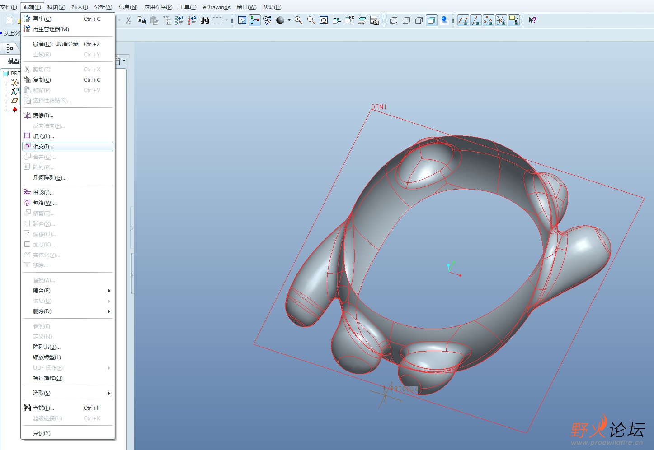This screenshot has height=450, width=654.
Task: Select the DTM1 datum label in viewport
Action: pos(379,107)
